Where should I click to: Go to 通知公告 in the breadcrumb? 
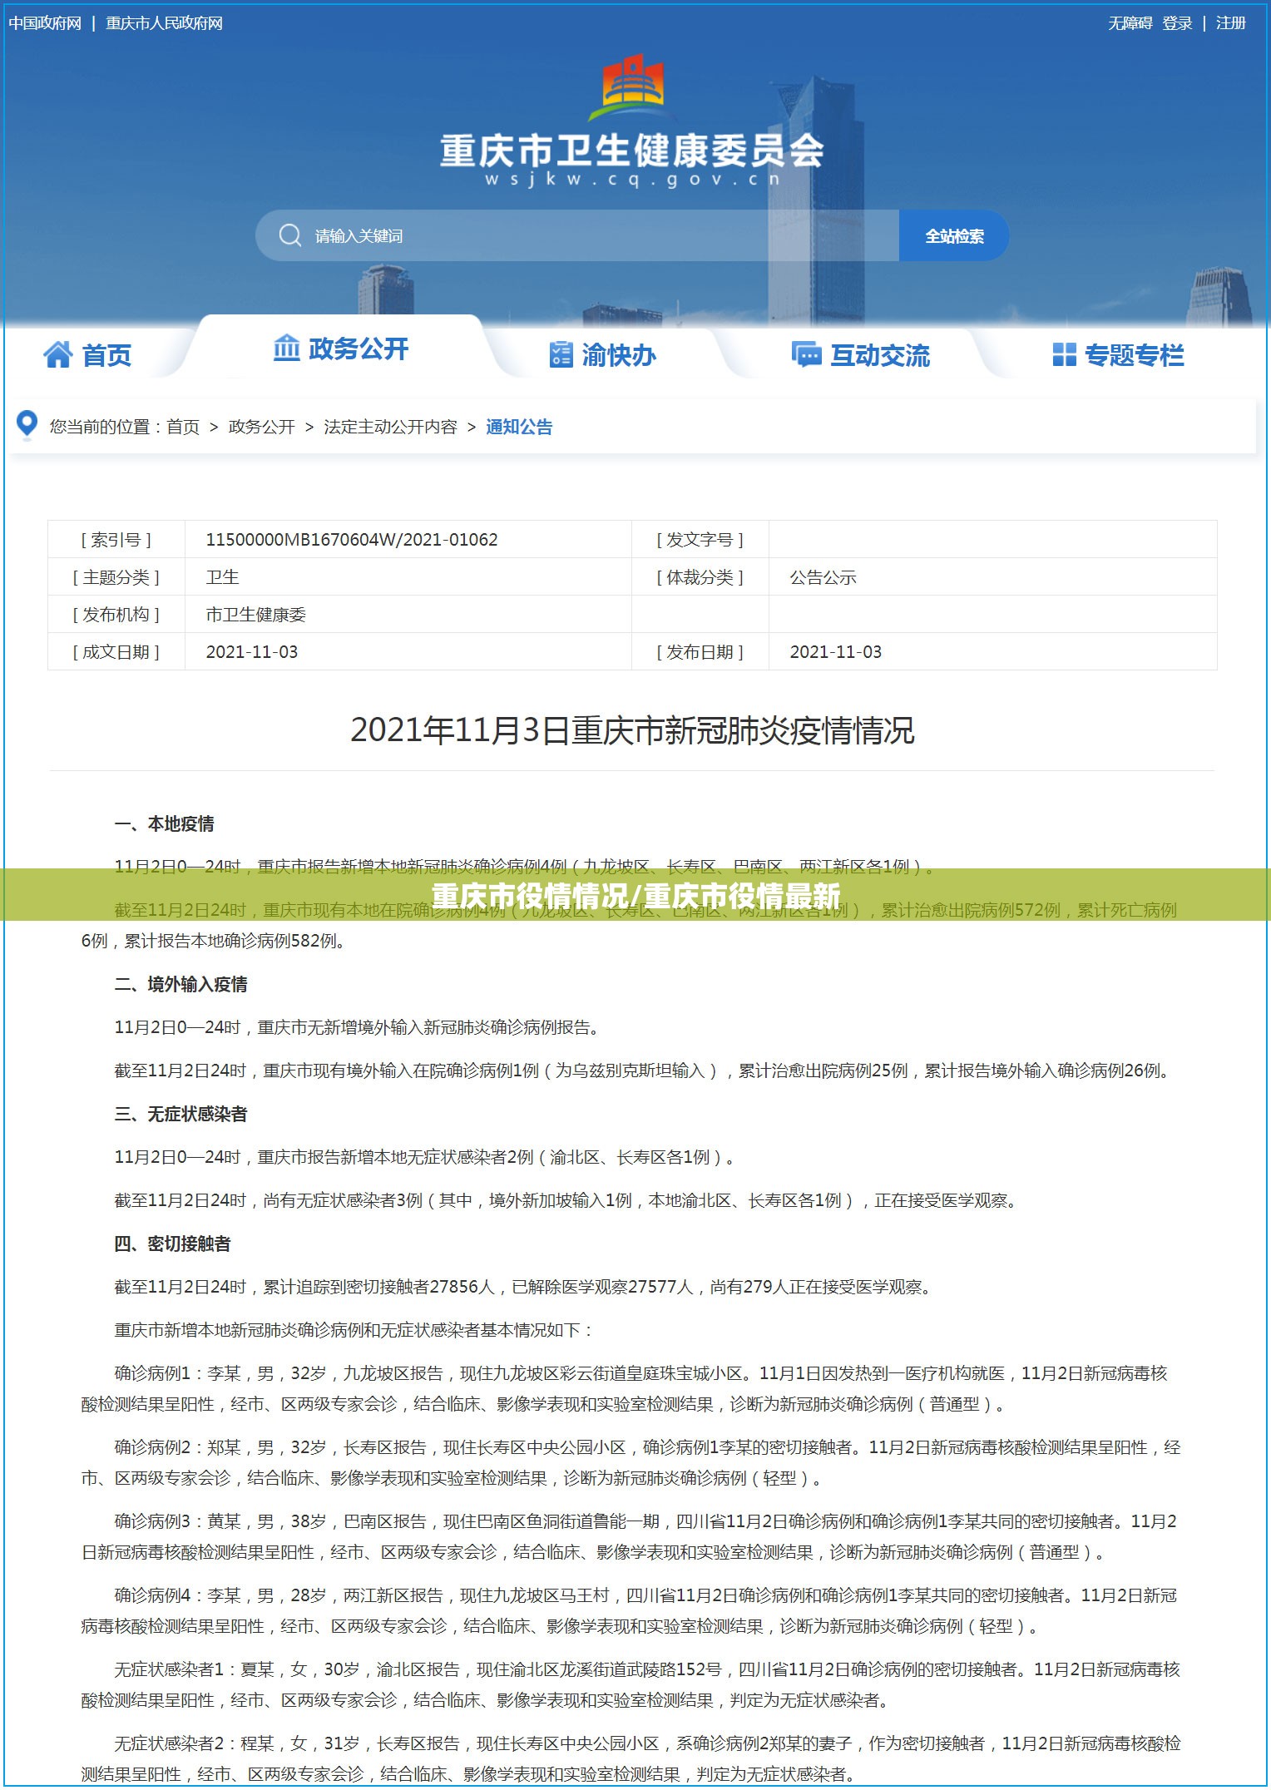519,427
